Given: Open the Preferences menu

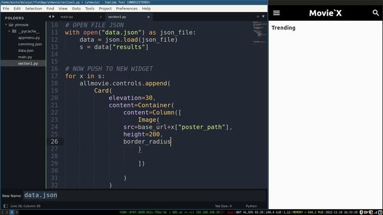Looking at the screenshot, I should pyautogui.click(x=126, y=8).
